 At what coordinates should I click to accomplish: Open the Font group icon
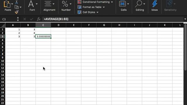coord(31,4)
